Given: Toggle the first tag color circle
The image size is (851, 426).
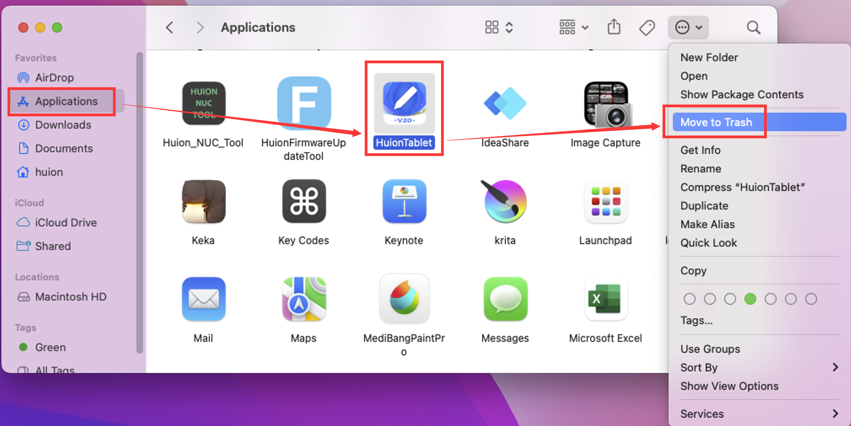Looking at the screenshot, I should 689,299.
